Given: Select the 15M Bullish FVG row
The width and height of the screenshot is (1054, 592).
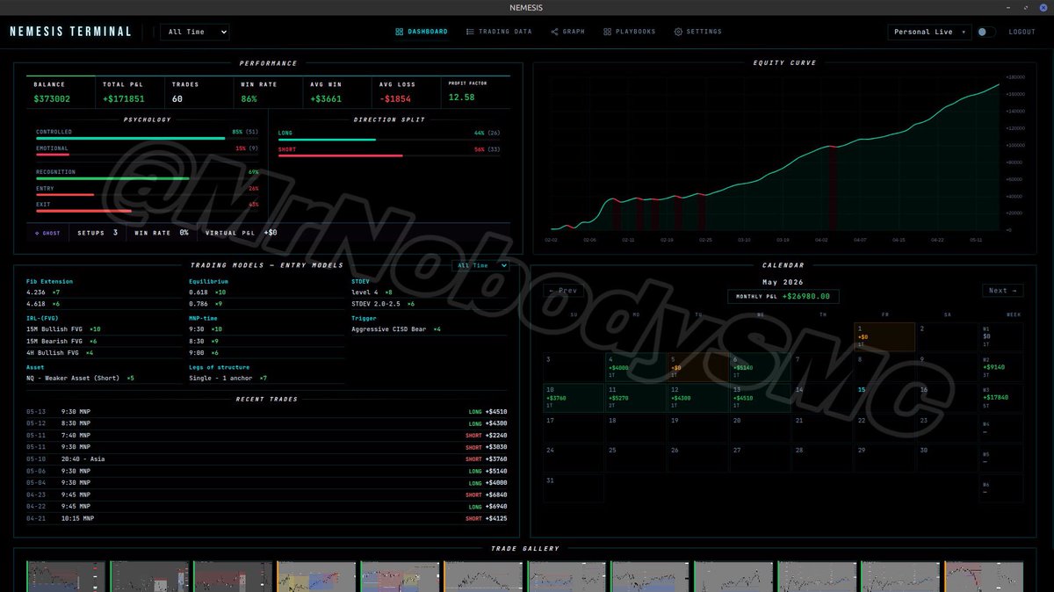Looking at the screenshot, I should (104, 329).
